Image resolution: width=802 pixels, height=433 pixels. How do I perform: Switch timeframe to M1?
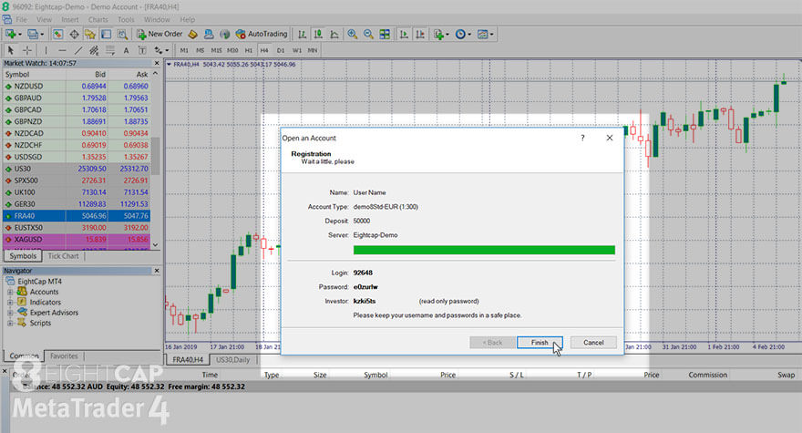[184, 50]
